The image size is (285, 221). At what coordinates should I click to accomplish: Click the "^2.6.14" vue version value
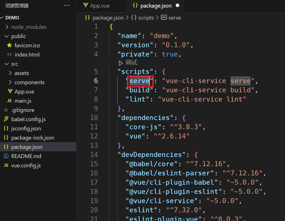(171, 136)
